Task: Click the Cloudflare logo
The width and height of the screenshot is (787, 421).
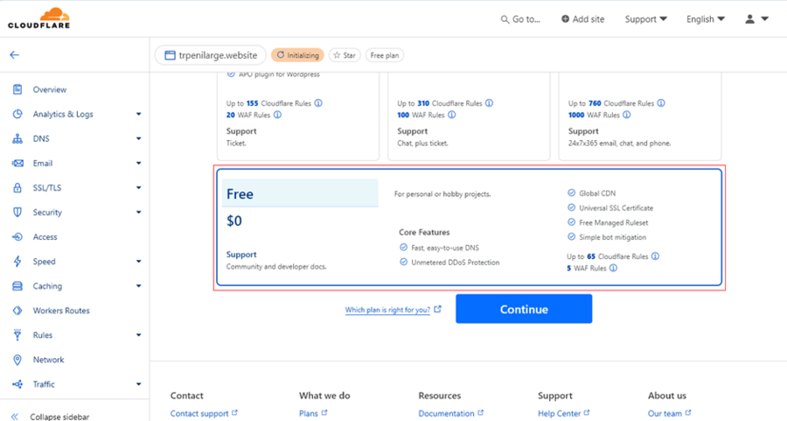Action: tap(38, 18)
